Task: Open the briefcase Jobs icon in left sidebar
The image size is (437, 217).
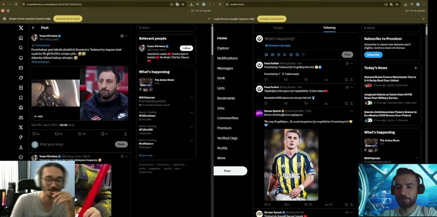Action: coord(21,108)
